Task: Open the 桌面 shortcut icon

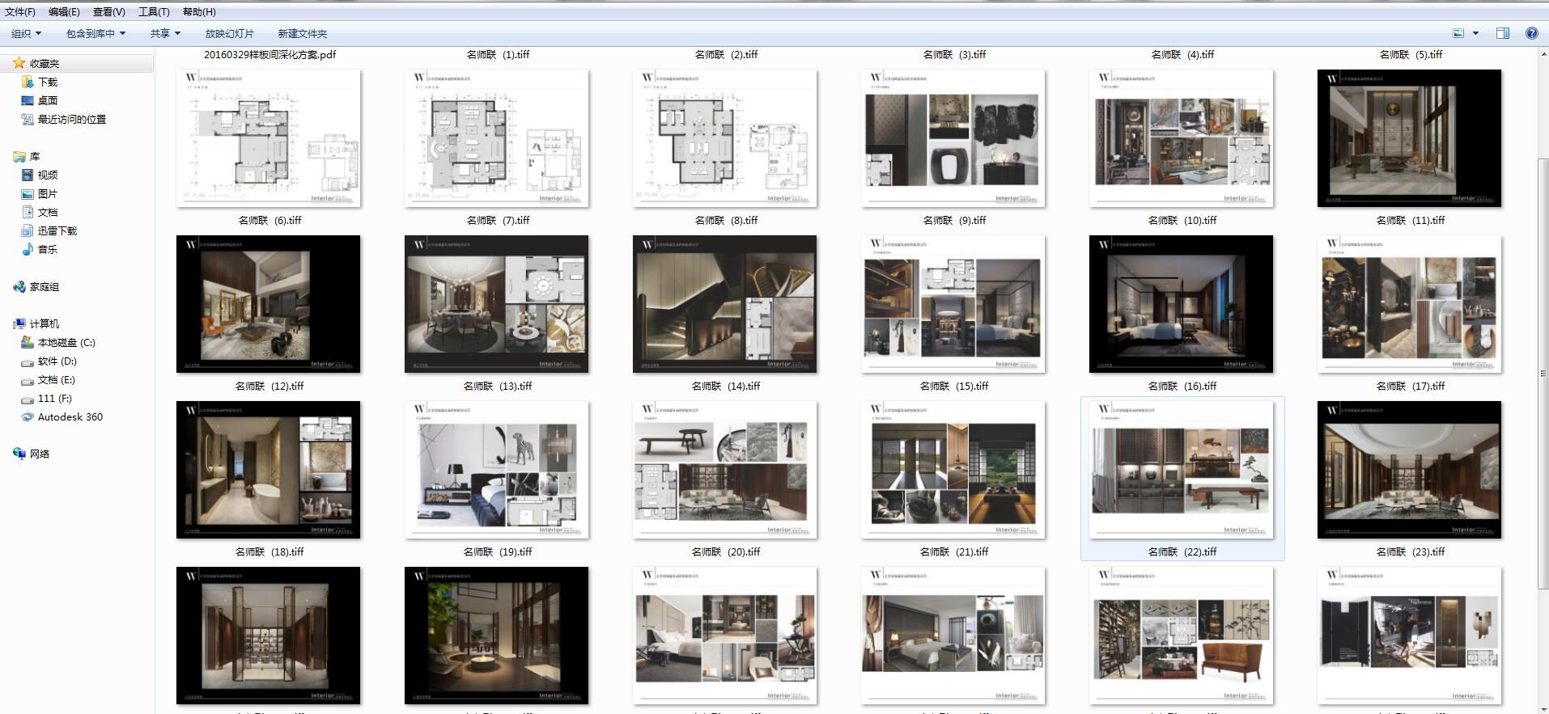Action: coord(28,100)
